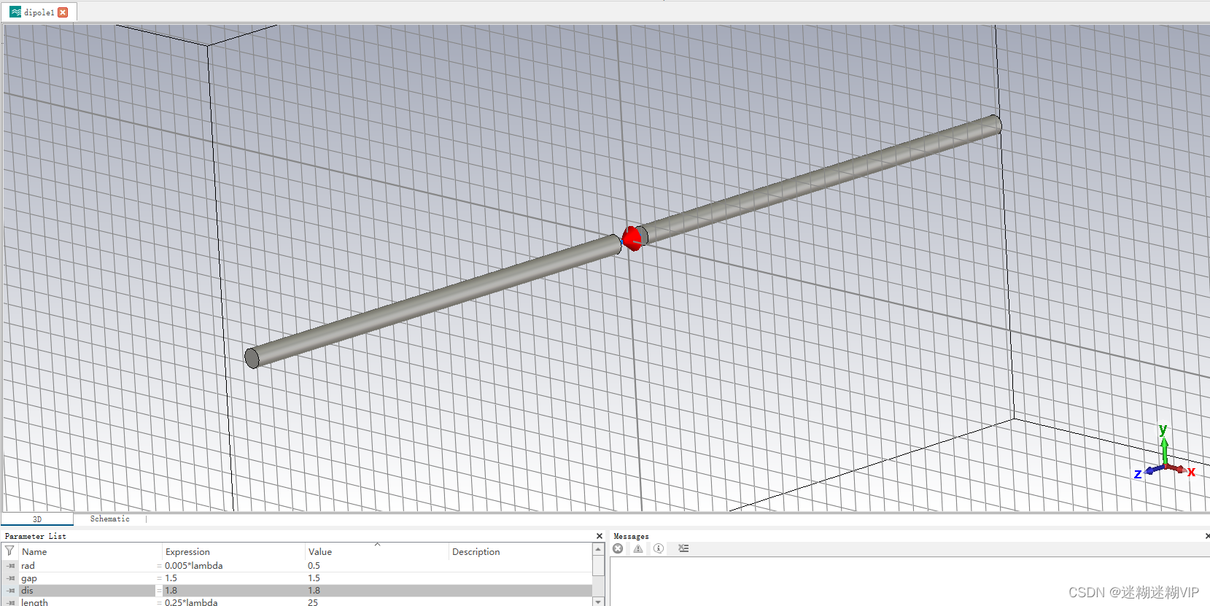1210x606 pixels.
Task: Clear all messages with the clear-list icon
Action: (x=683, y=548)
